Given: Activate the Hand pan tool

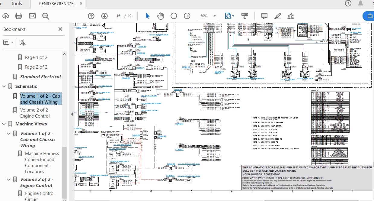Looking at the screenshot, I should (x=161, y=16).
